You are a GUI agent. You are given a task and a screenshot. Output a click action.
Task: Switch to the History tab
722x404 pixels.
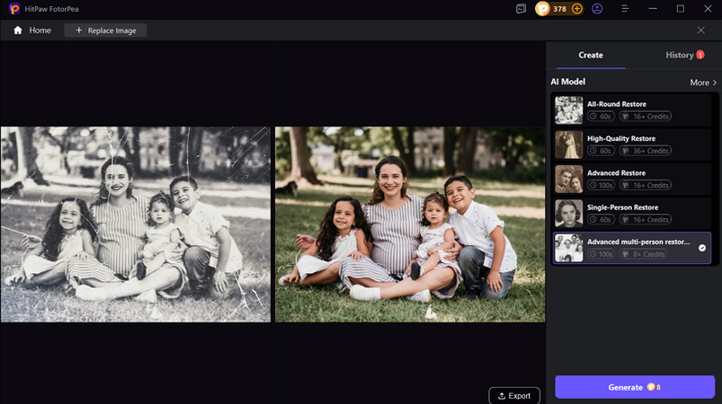coord(680,55)
